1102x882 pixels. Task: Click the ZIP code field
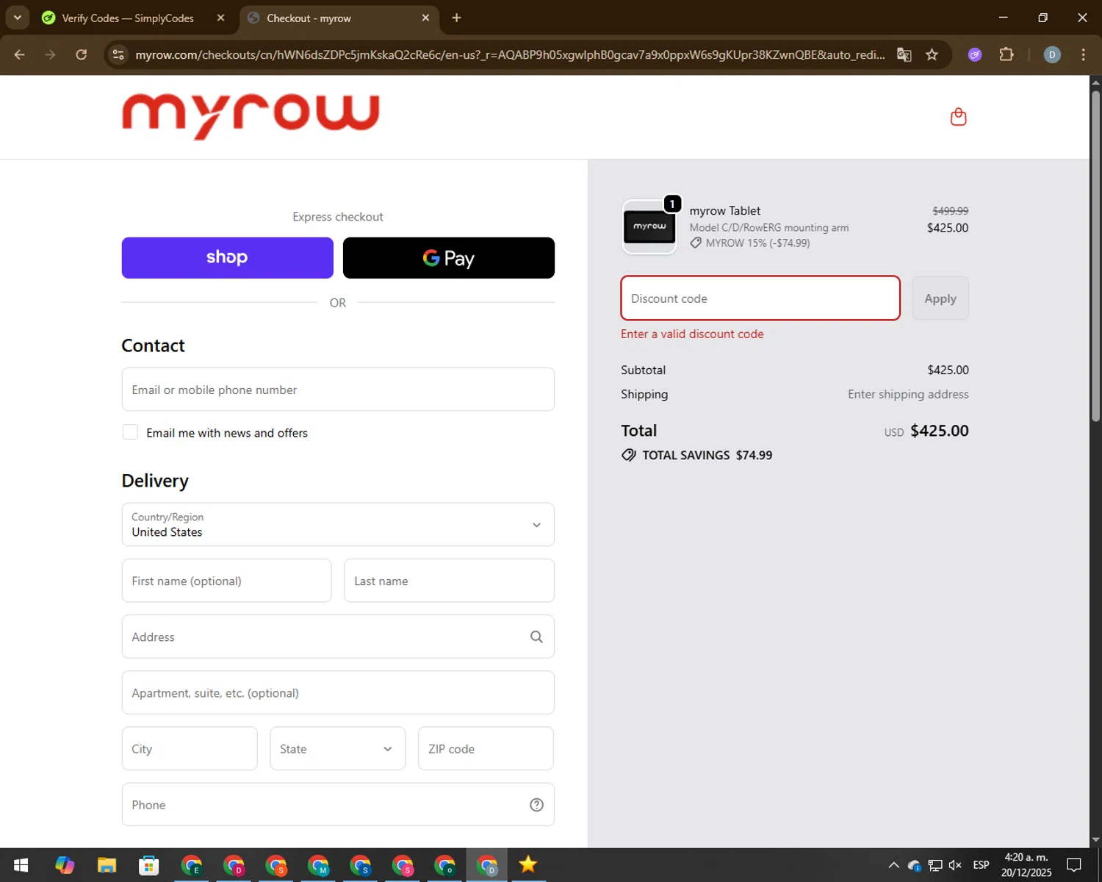pyautogui.click(x=486, y=749)
